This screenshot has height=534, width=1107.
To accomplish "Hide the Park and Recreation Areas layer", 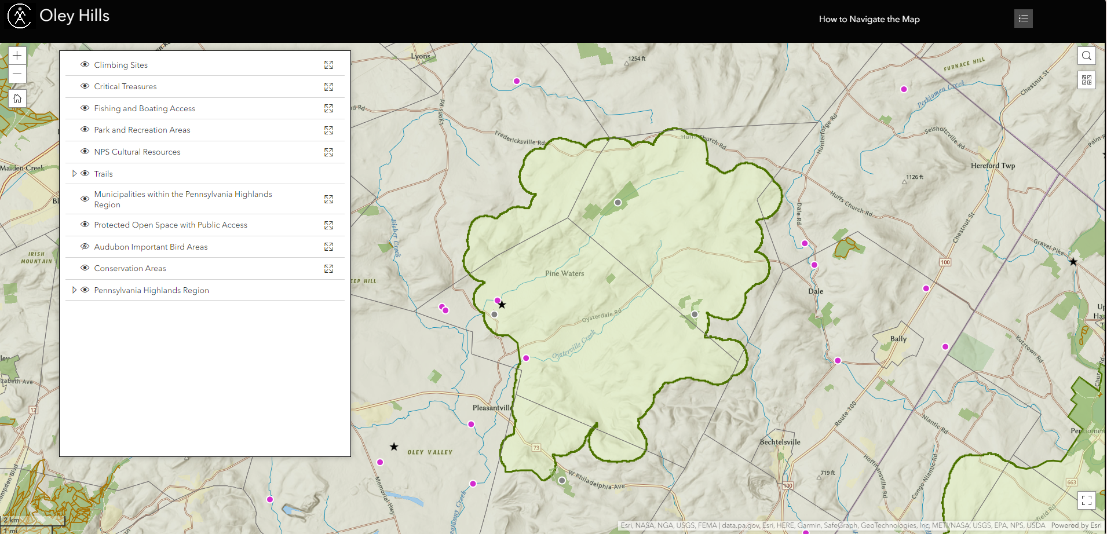I will pyautogui.click(x=85, y=129).
